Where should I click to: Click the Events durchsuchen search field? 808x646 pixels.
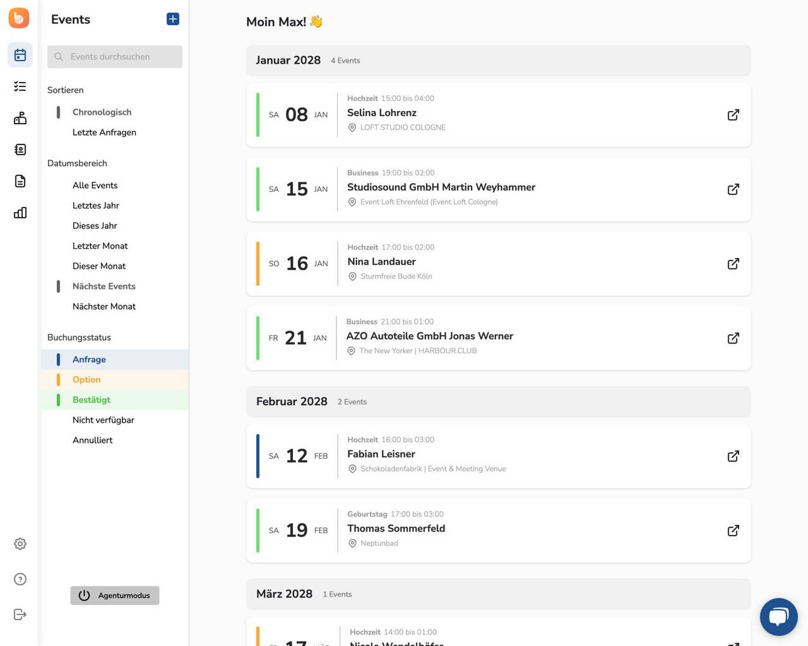tap(115, 57)
